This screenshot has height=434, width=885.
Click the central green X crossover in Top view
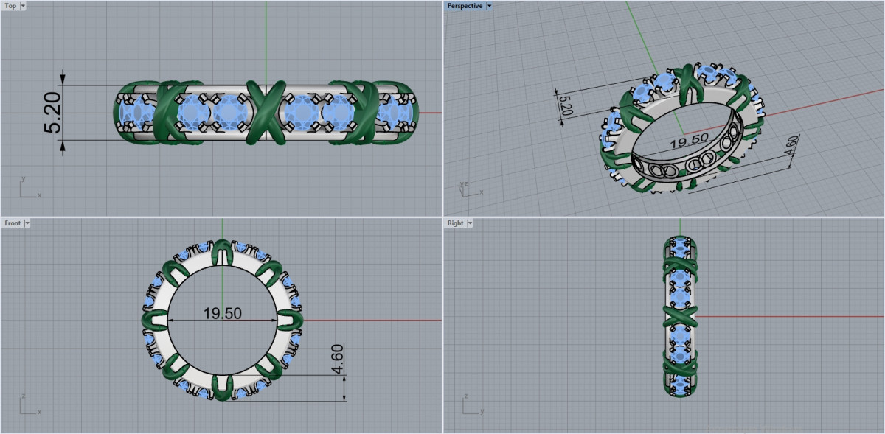[x=265, y=111]
